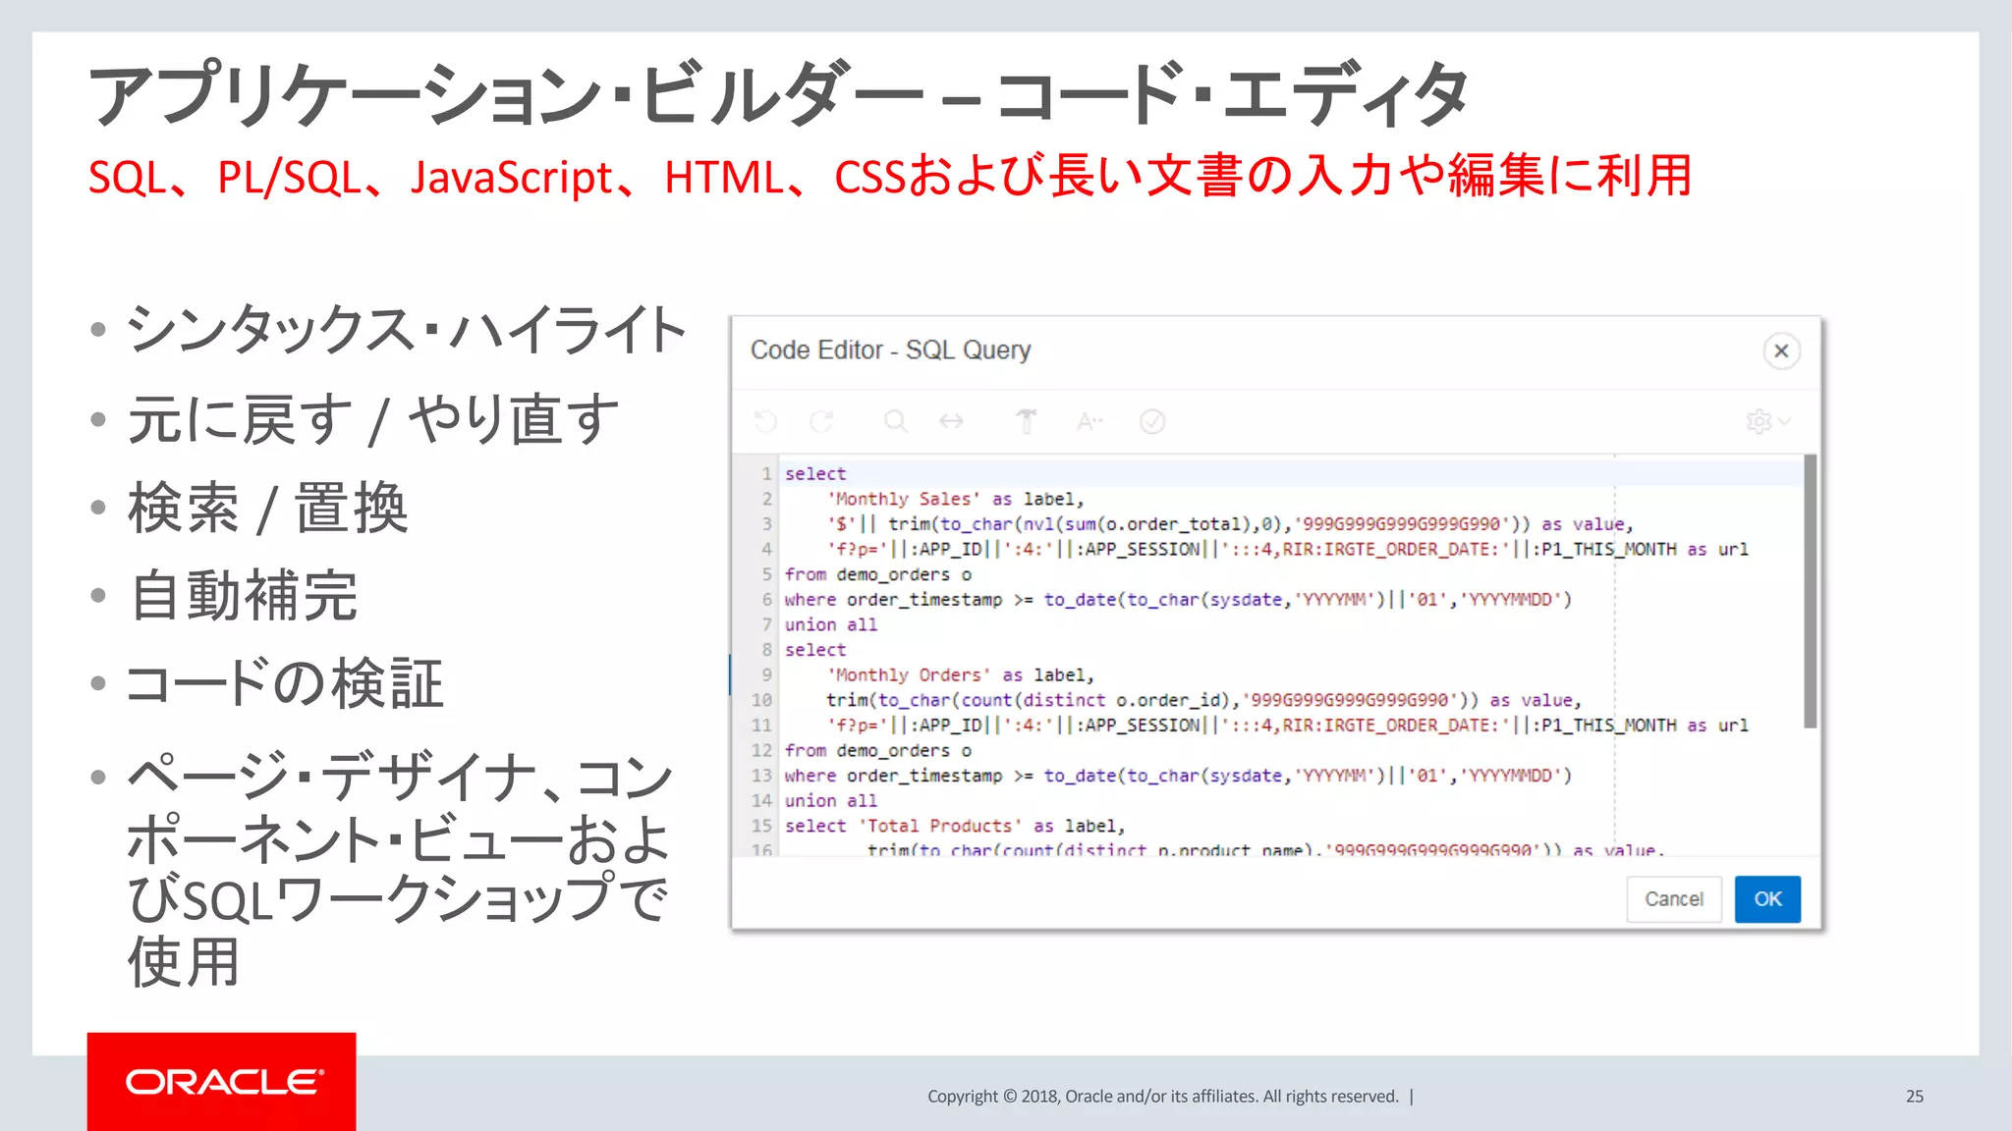Click the Redo icon in Code Editor toolbar
The width and height of the screenshot is (2012, 1131).
[x=821, y=421]
